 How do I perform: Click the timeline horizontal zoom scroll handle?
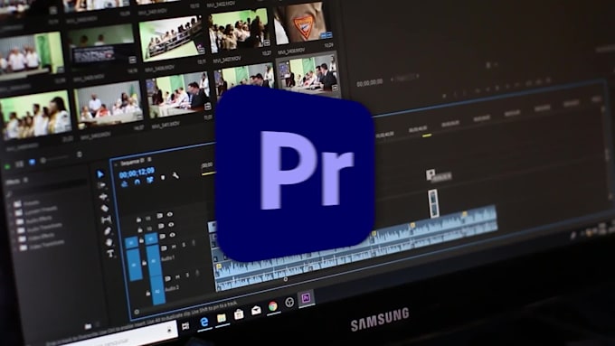(286, 279)
